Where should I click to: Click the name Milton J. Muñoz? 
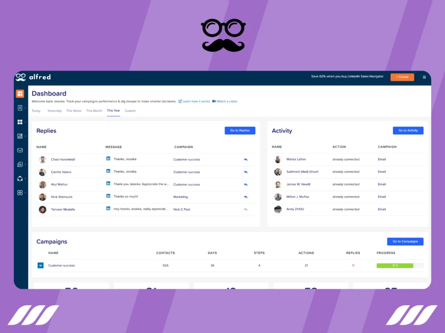coord(297,197)
